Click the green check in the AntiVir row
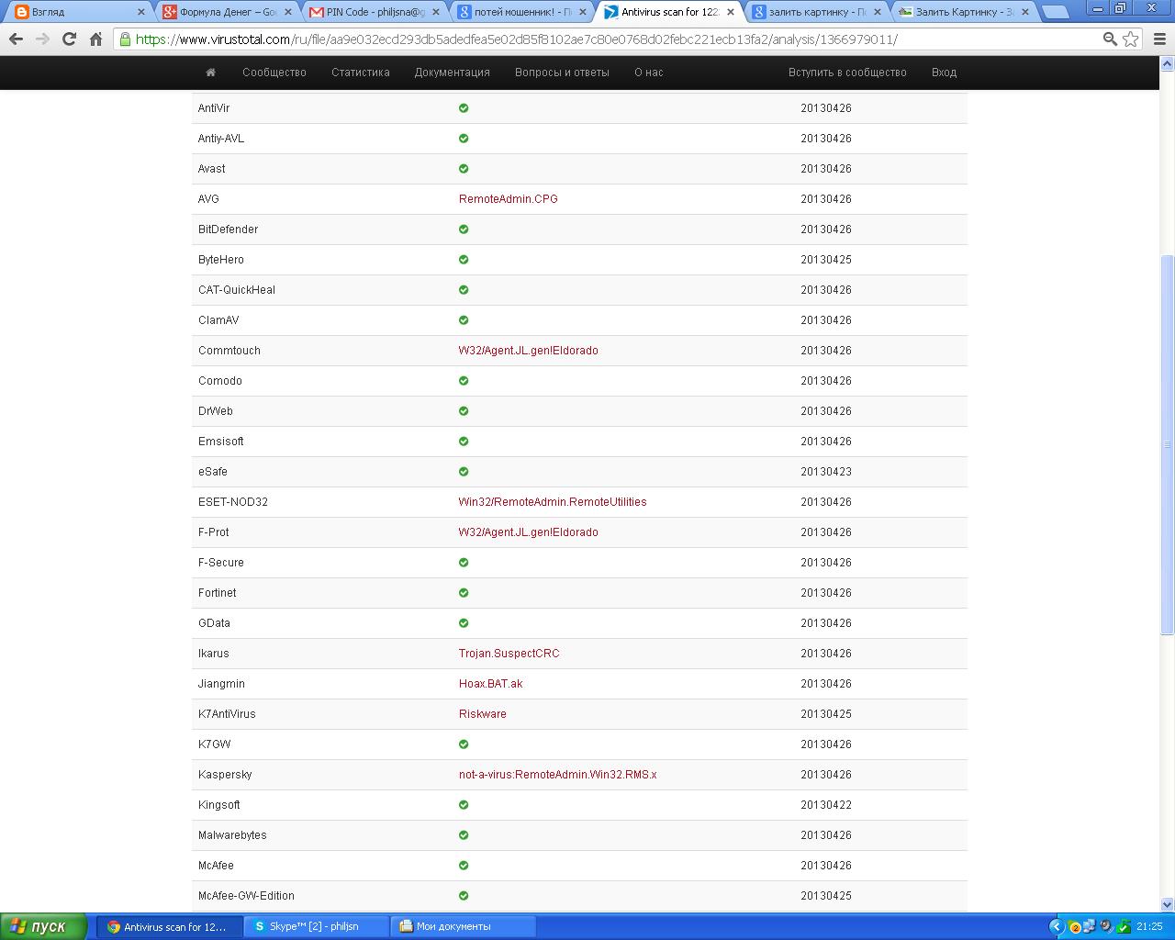 click(x=464, y=108)
